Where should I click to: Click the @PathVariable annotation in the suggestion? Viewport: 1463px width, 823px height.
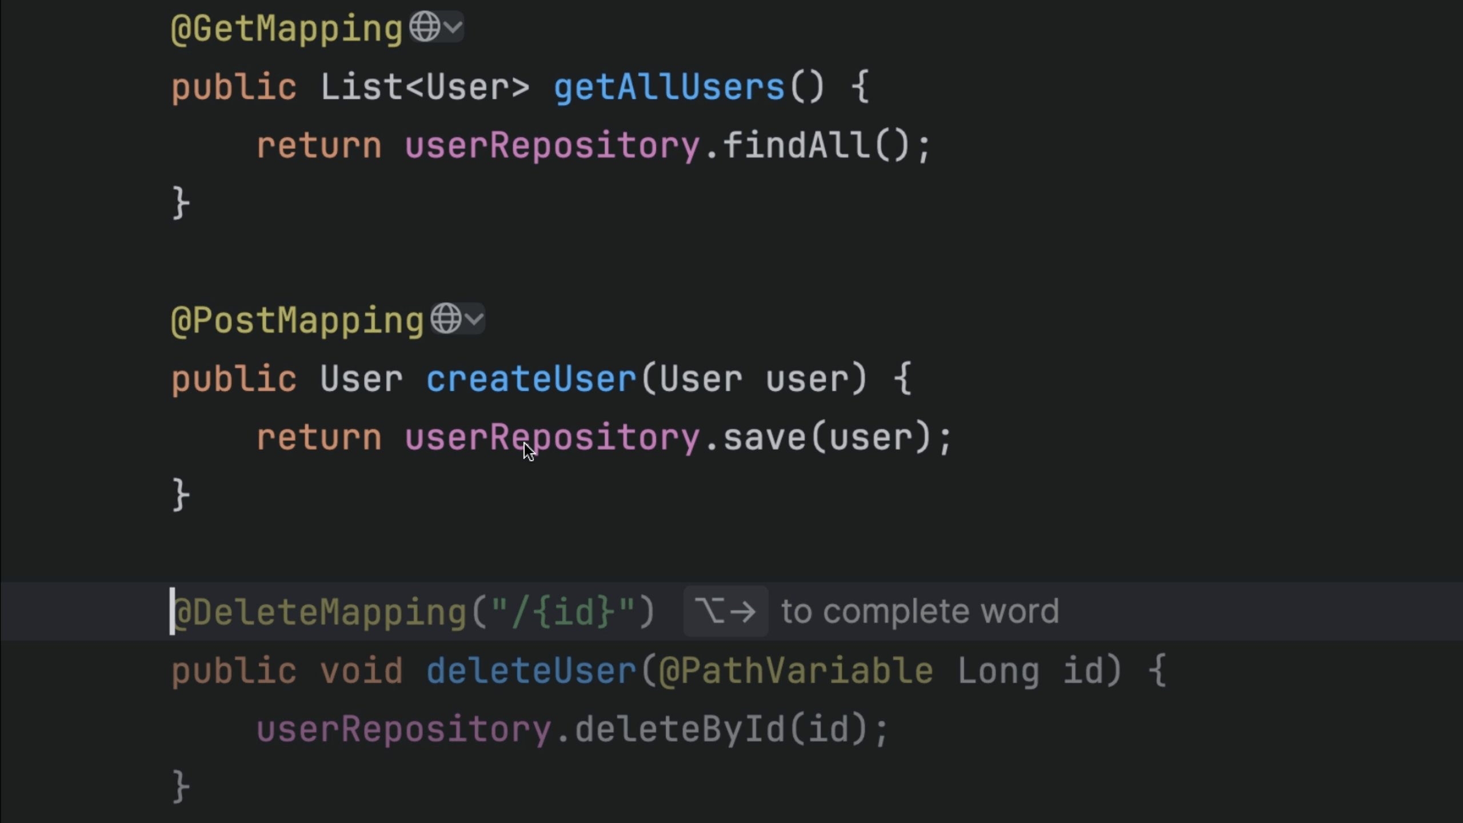tap(796, 670)
